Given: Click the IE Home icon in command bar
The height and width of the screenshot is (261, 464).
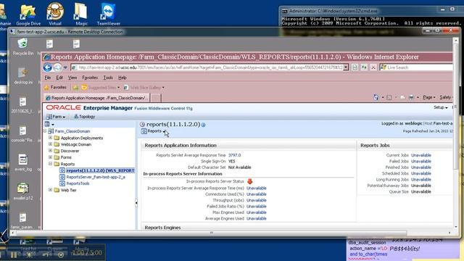Looking at the screenshot, I should click(376, 97).
